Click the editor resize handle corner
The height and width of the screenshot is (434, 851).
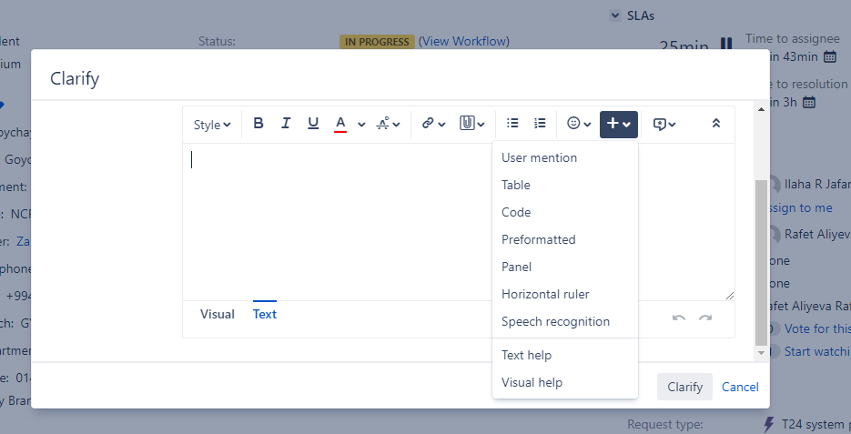coord(729,295)
